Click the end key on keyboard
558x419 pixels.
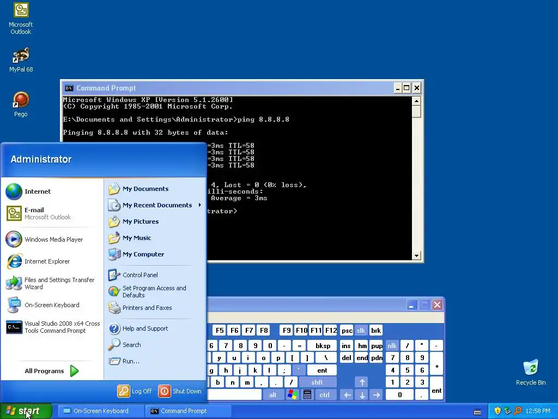362,358
